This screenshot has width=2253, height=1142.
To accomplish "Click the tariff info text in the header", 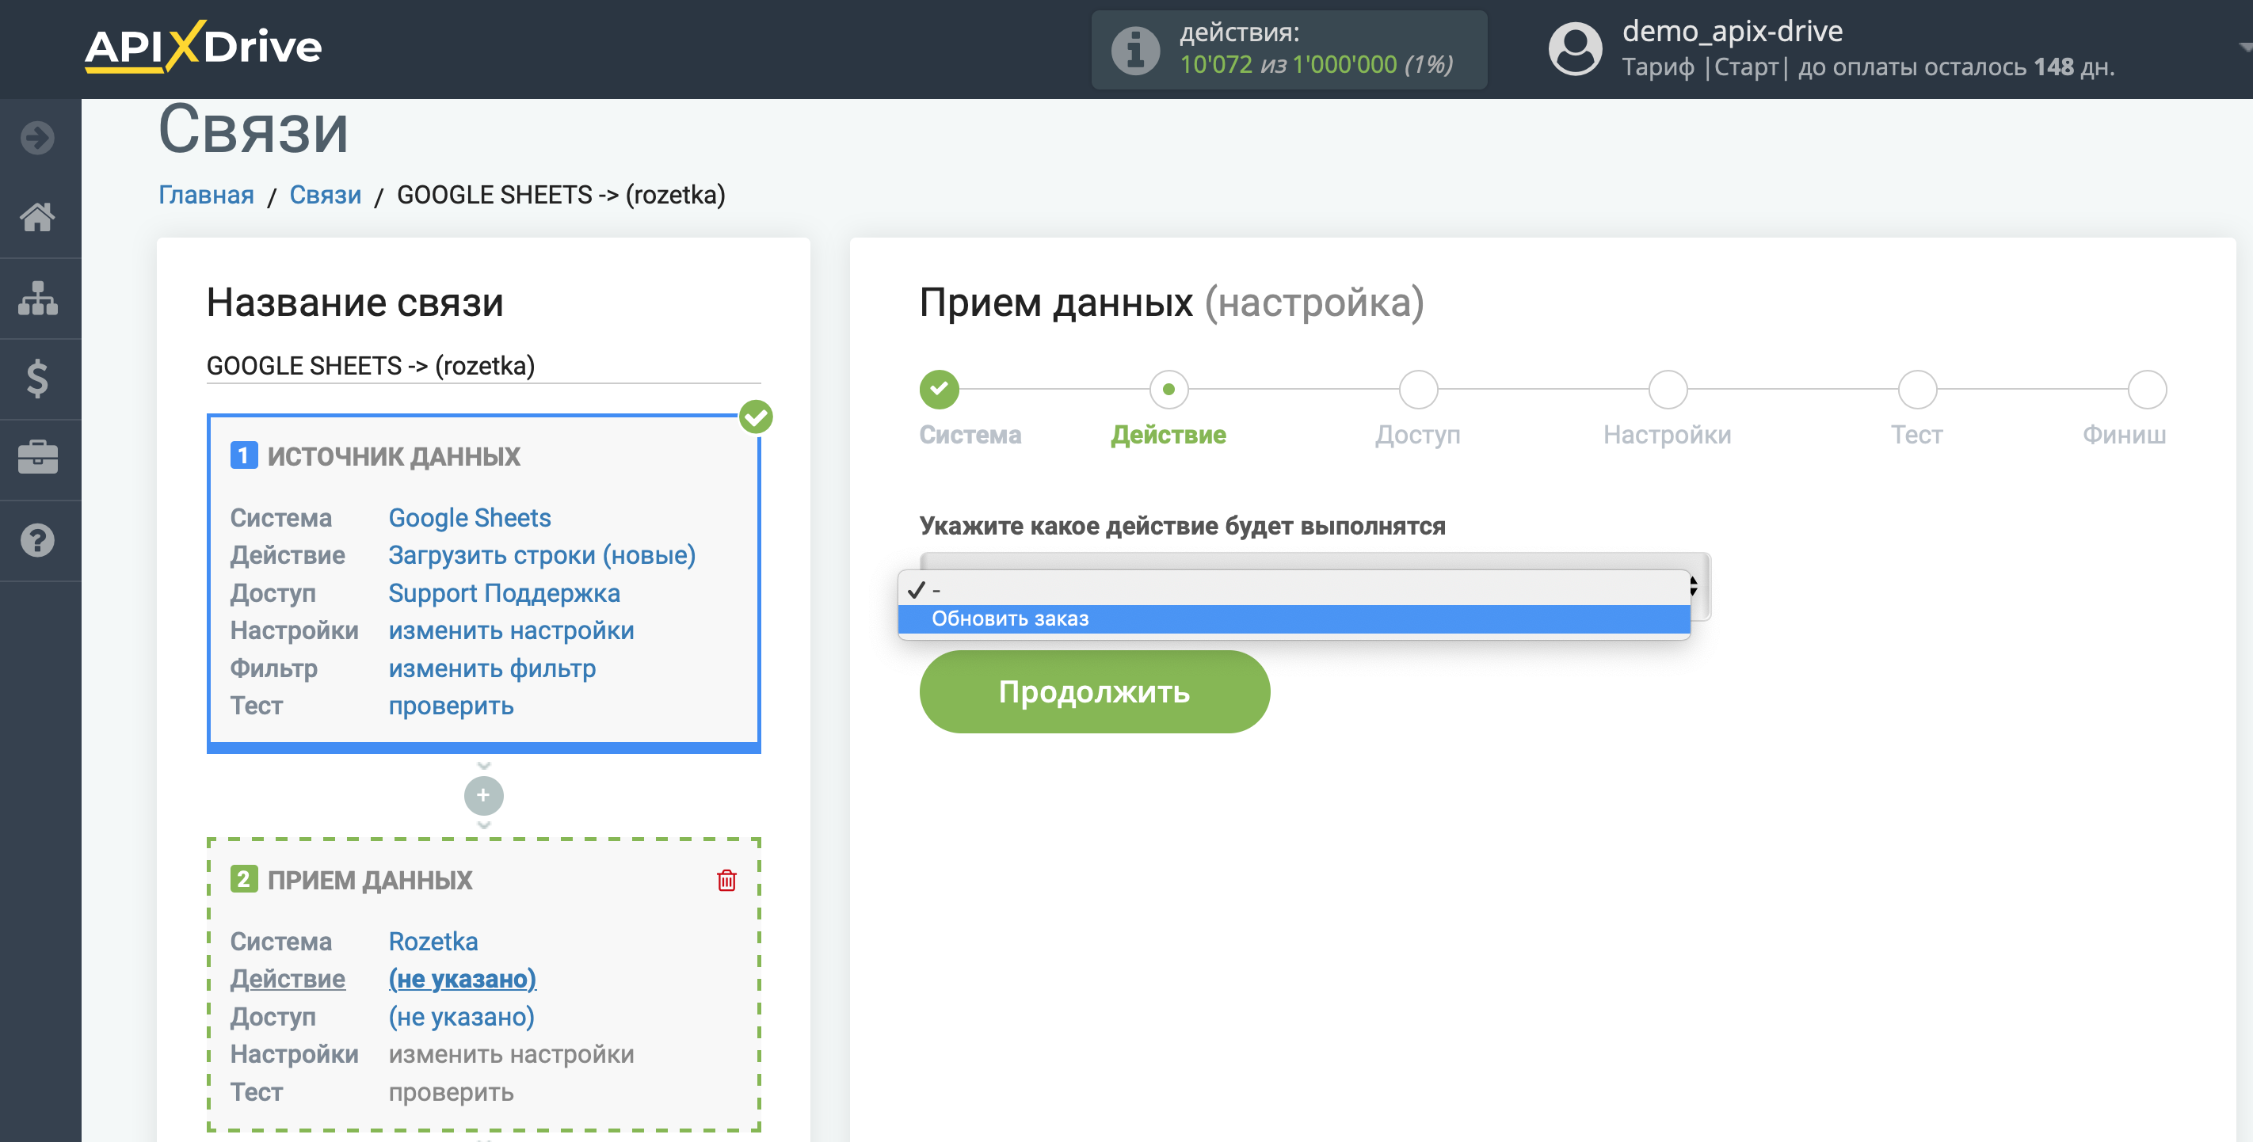I will (x=1868, y=67).
